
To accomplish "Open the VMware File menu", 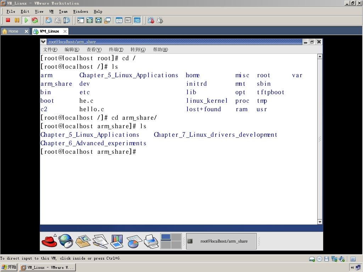I will click(11, 11).
